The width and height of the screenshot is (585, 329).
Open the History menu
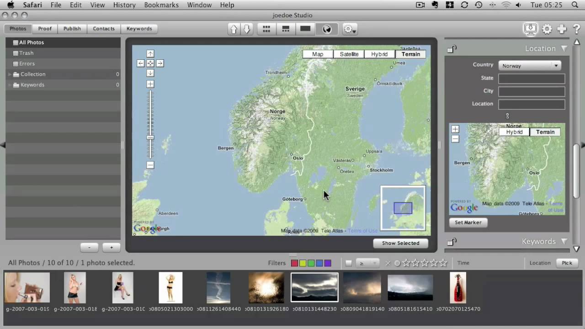coord(124,5)
